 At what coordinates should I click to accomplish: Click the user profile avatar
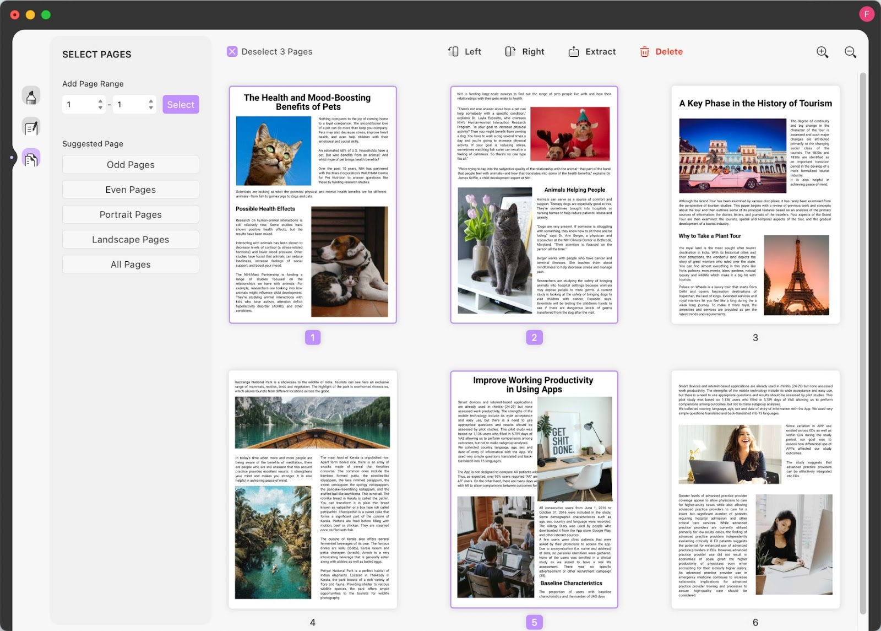click(x=866, y=14)
